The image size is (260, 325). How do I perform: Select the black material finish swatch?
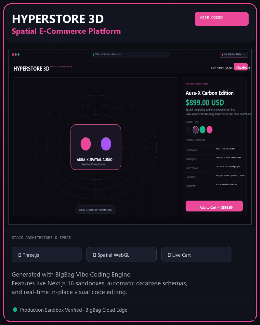[188, 130]
